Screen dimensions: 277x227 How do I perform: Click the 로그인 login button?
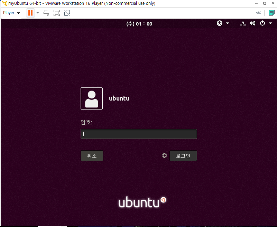point(183,156)
